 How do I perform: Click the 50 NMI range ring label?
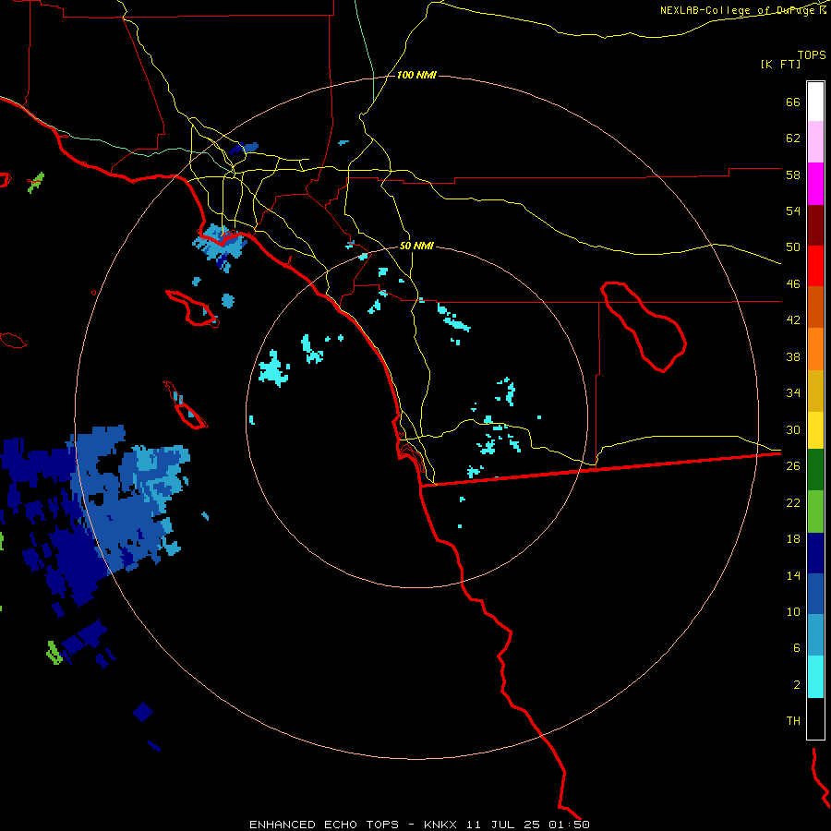(416, 246)
